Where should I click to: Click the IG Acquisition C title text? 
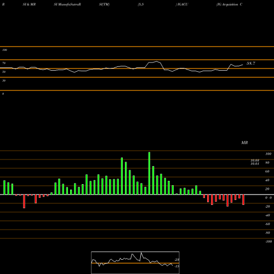pyautogui.click(x=230, y=4)
